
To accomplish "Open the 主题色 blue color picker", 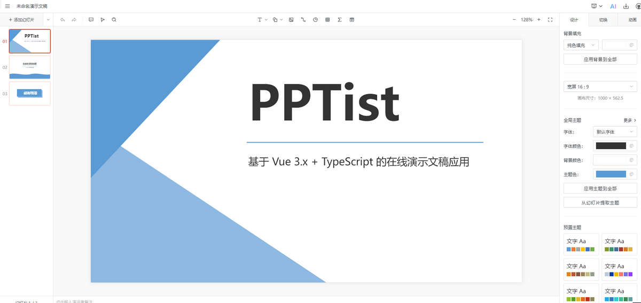I will point(615,174).
